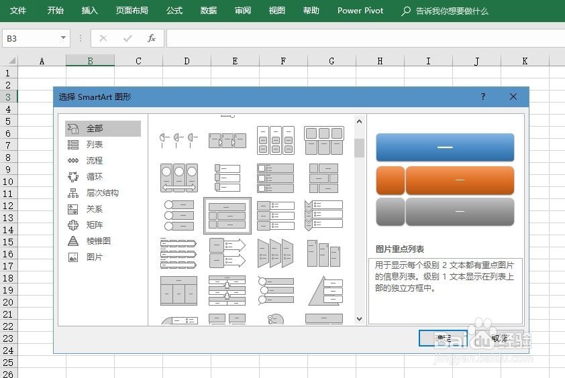
Task: Click the insert function fx icon
Action: coord(152,38)
